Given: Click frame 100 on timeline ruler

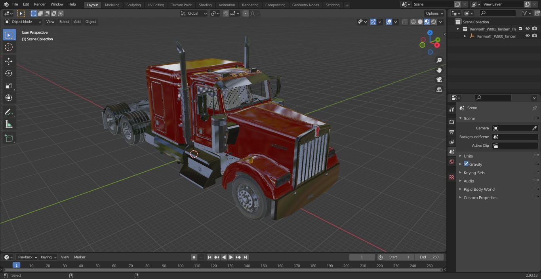Looking at the screenshot, I should tap(180, 266).
